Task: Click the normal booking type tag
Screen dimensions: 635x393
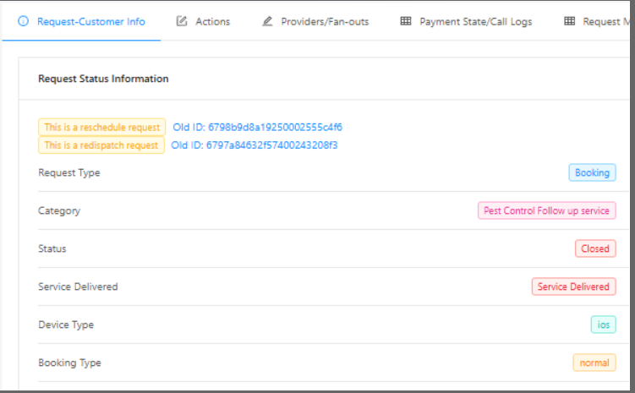Action: (x=594, y=363)
